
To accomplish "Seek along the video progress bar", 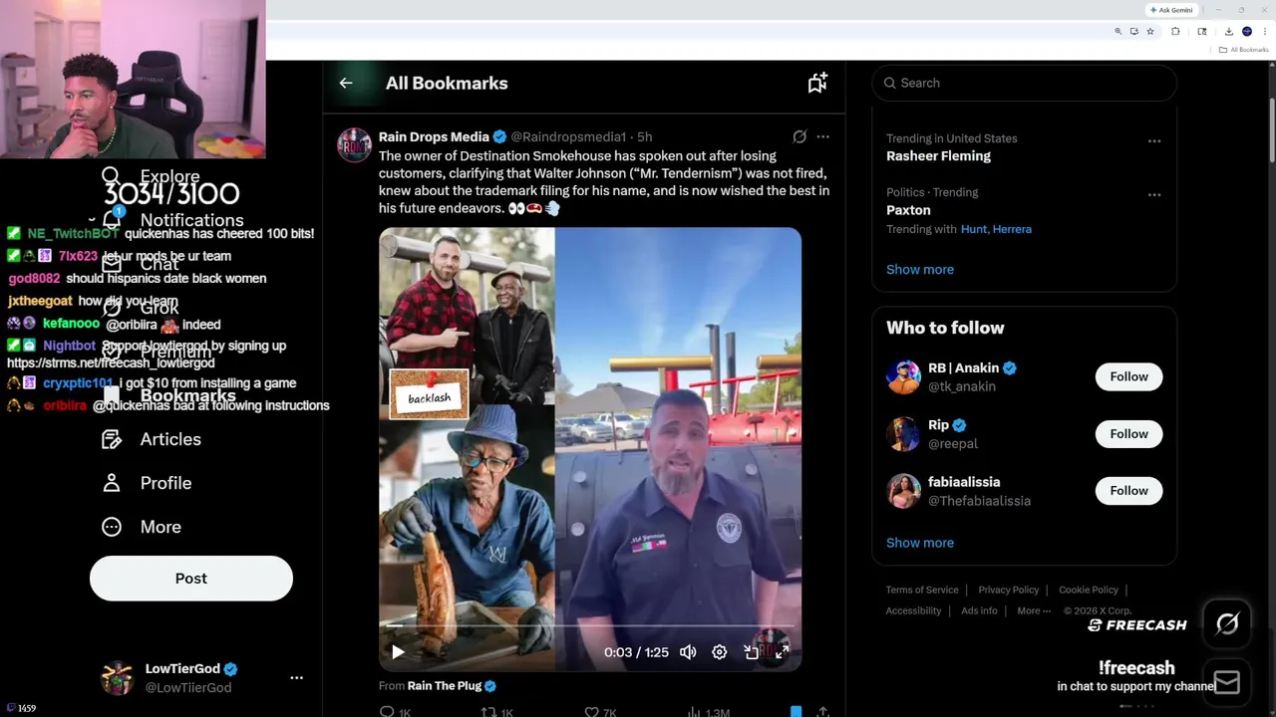I will (x=589, y=626).
